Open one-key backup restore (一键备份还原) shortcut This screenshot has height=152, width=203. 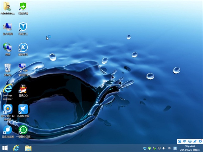(x=23, y=130)
